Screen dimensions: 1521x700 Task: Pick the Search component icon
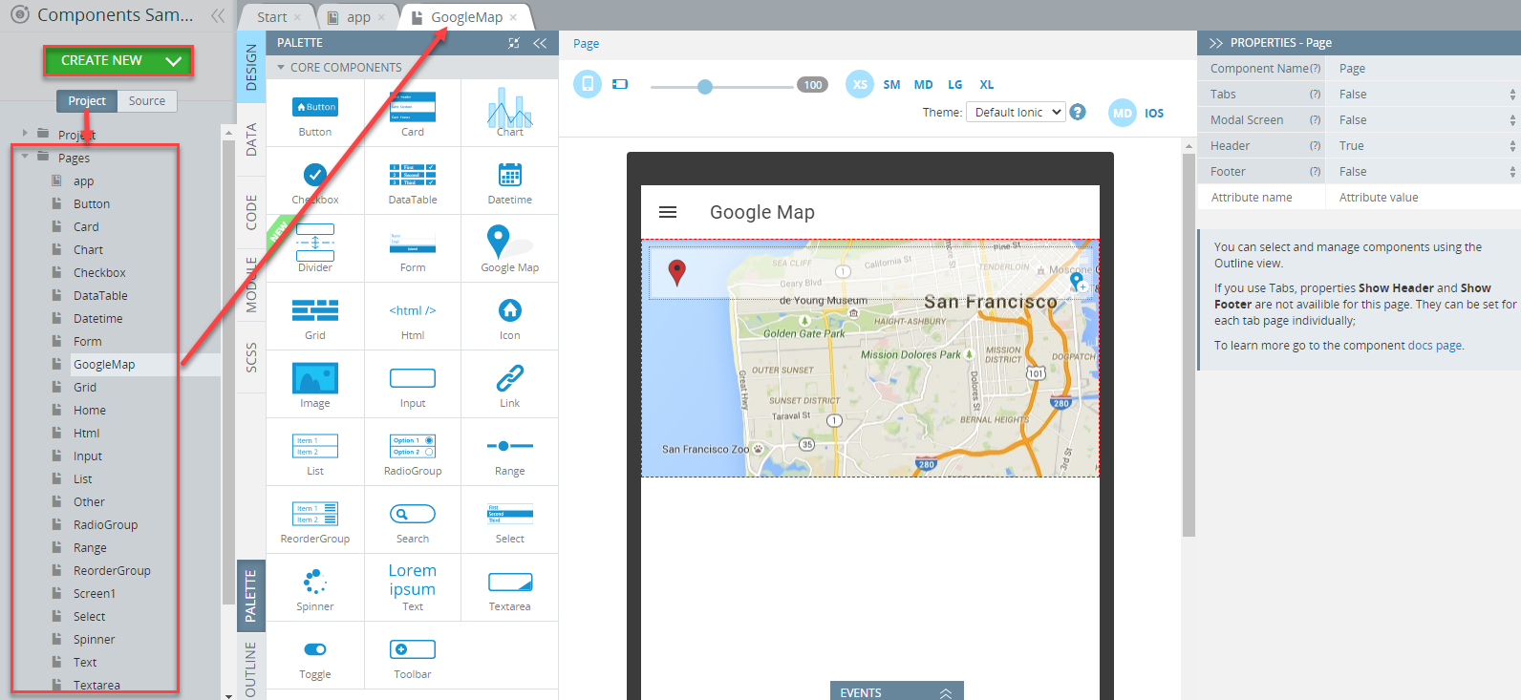(x=413, y=514)
